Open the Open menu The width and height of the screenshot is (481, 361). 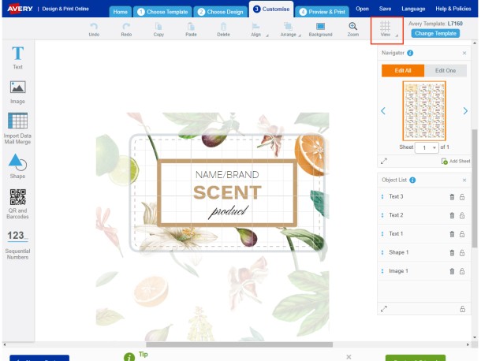pyautogui.click(x=362, y=9)
